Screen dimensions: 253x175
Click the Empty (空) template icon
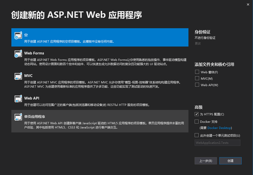click(18, 35)
